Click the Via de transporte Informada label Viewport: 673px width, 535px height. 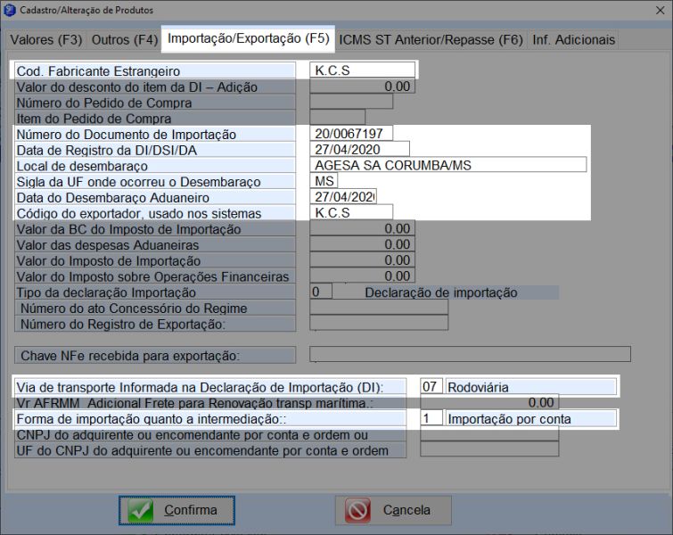click(200, 387)
